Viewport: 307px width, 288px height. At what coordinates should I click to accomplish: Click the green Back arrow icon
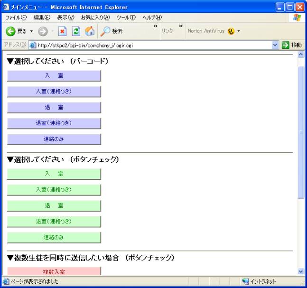(x=10, y=31)
